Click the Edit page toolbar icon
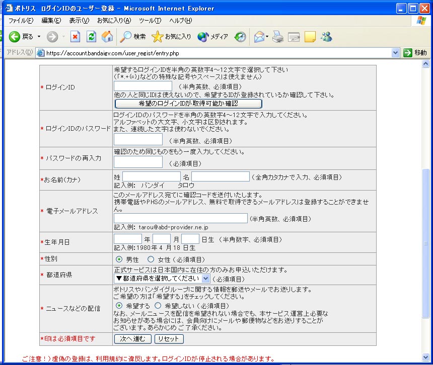The height and width of the screenshot is (365, 433). 294,37
